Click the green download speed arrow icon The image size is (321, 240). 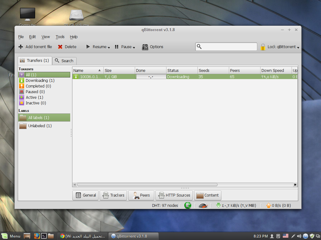pyautogui.click(x=218, y=205)
